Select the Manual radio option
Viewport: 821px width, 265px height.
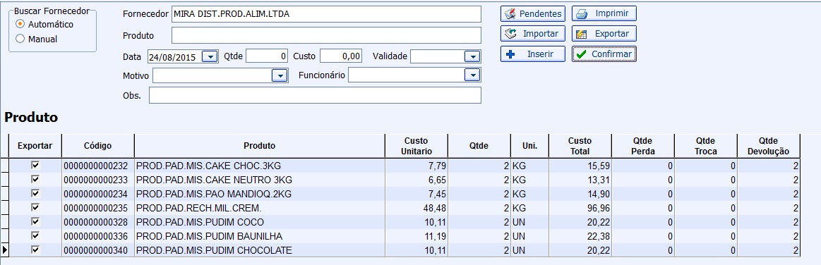coord(20,39)
